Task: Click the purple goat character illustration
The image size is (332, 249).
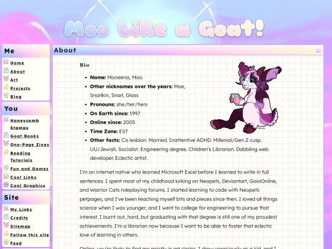Action: click(x=246, y=97)
